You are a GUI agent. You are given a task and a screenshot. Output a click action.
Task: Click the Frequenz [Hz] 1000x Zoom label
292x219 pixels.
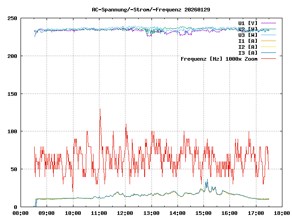pyautogui.click(x=219, y=58)
